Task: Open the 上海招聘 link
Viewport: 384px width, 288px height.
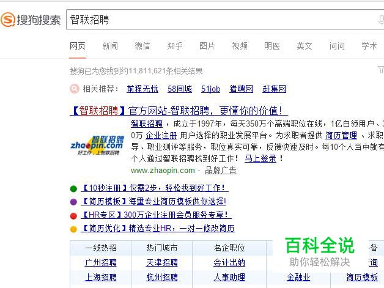Action: [101, 277]
